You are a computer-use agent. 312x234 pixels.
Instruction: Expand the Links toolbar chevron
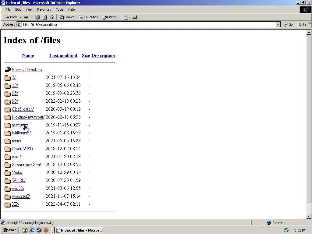coord(310,23)
